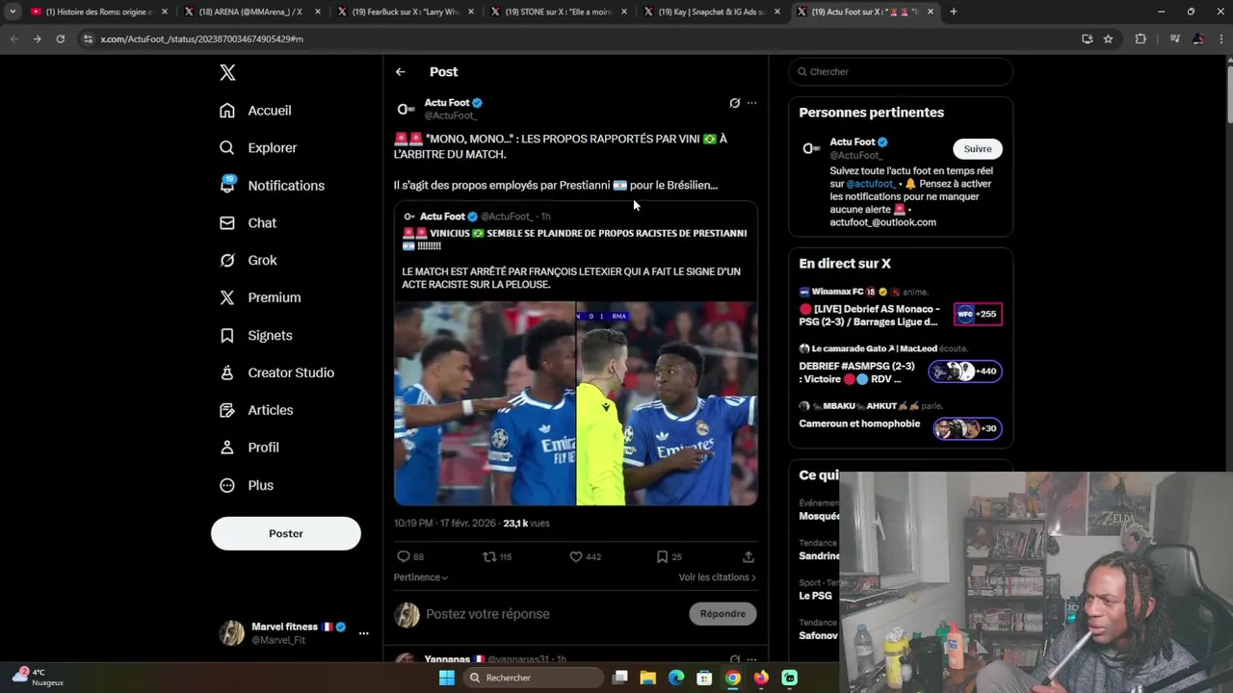
Task: Click the browser forward arrow
Action: pyautogui.click(x=37, y=38)
